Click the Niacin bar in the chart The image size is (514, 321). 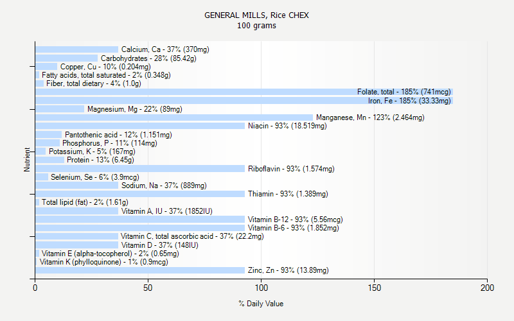click(x=140, y=126)
